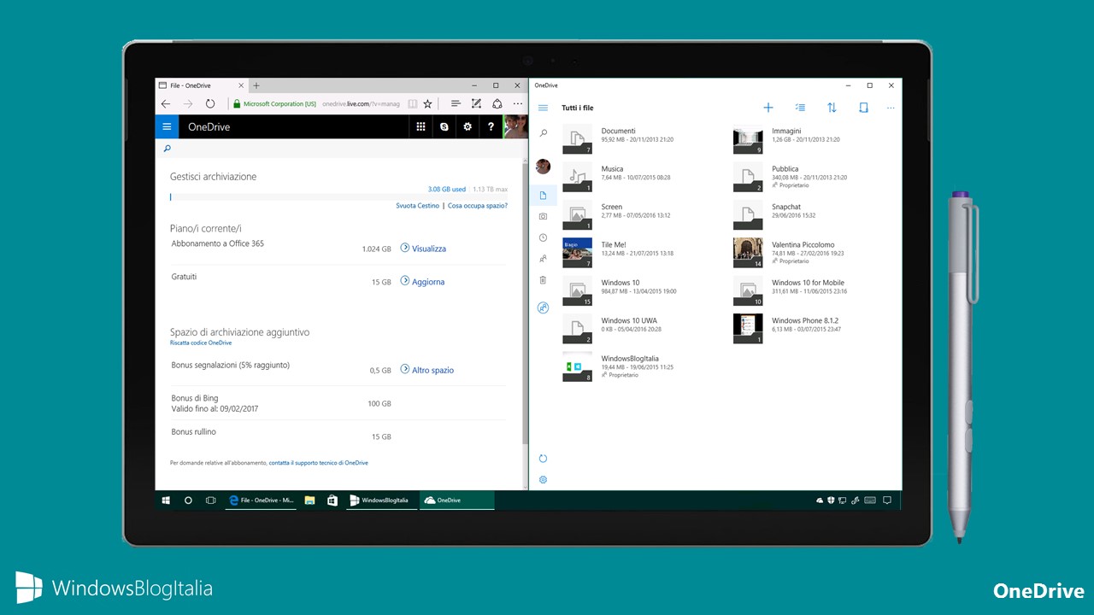Open the Windows Start menu
The height and width of the screenshot is (615, 1094).
[x=166, y=501]
